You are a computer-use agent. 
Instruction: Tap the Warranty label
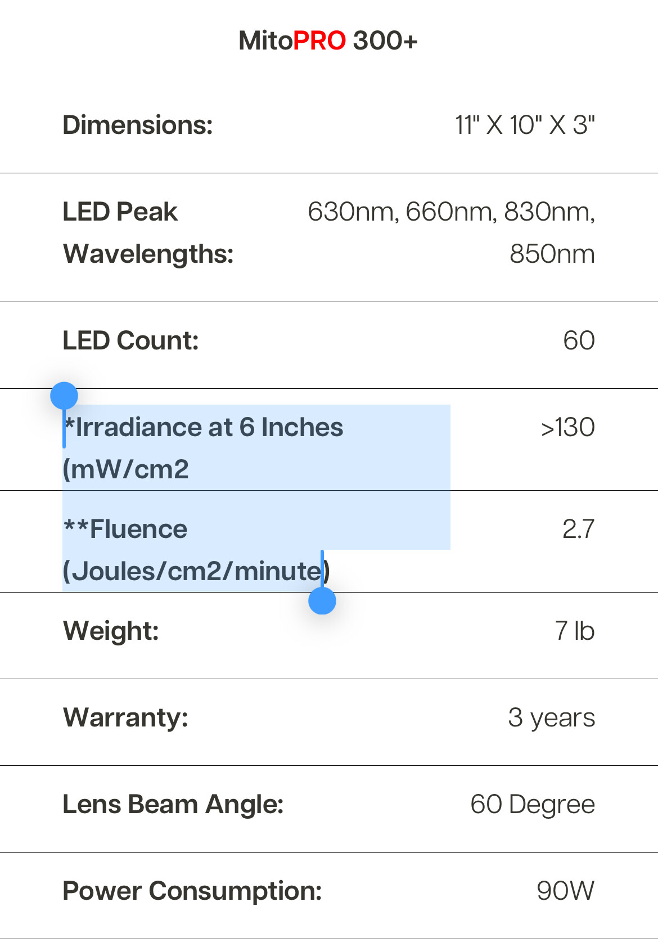[125, 718]
